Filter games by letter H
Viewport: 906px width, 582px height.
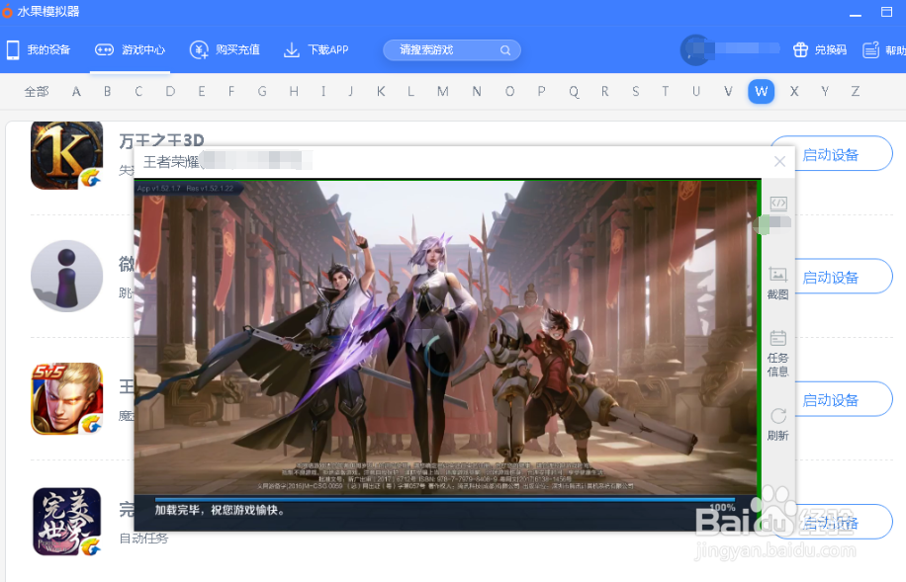point(294,91)
